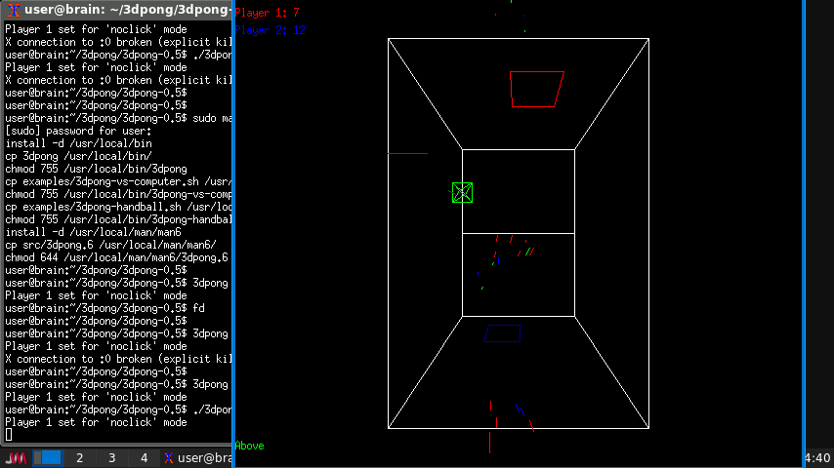
Task: Switch to virtual desktop 4
Action: click(144, 458)
